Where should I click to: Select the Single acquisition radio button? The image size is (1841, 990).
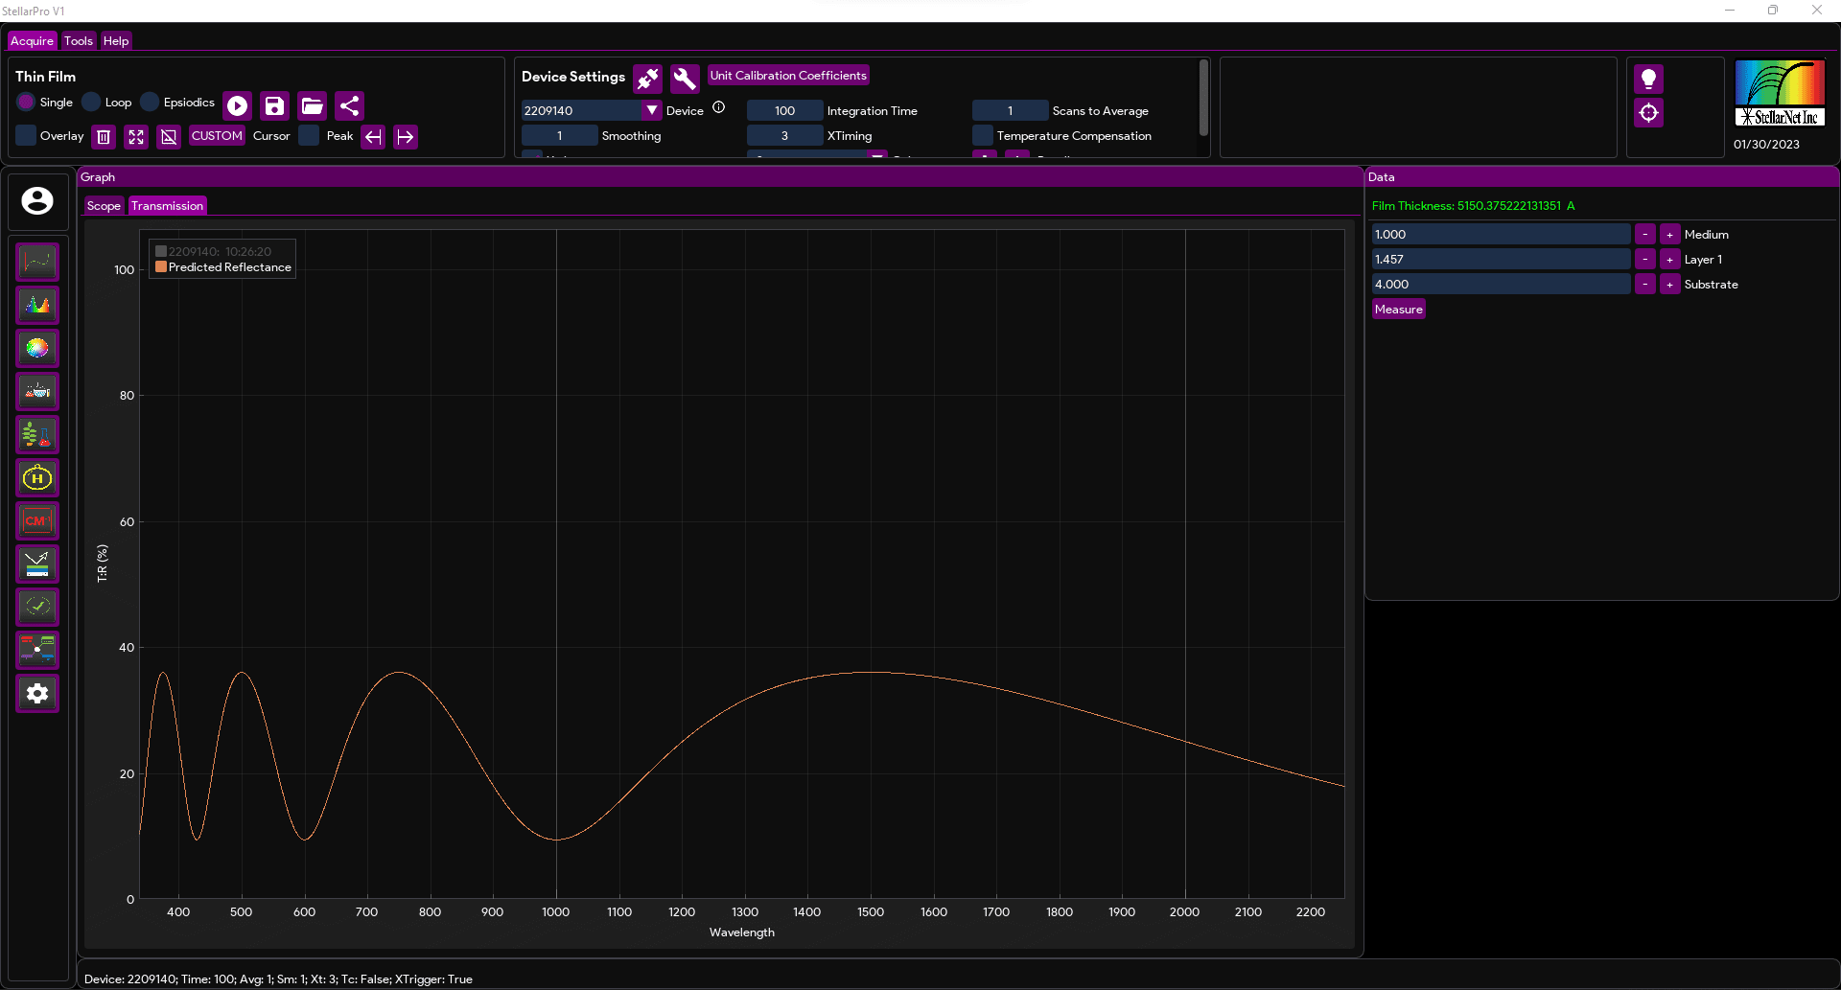26,102
